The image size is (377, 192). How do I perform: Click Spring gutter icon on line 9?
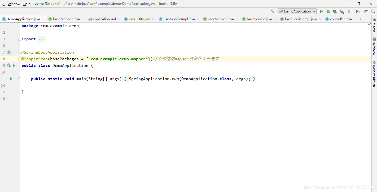tap(9, 66)
